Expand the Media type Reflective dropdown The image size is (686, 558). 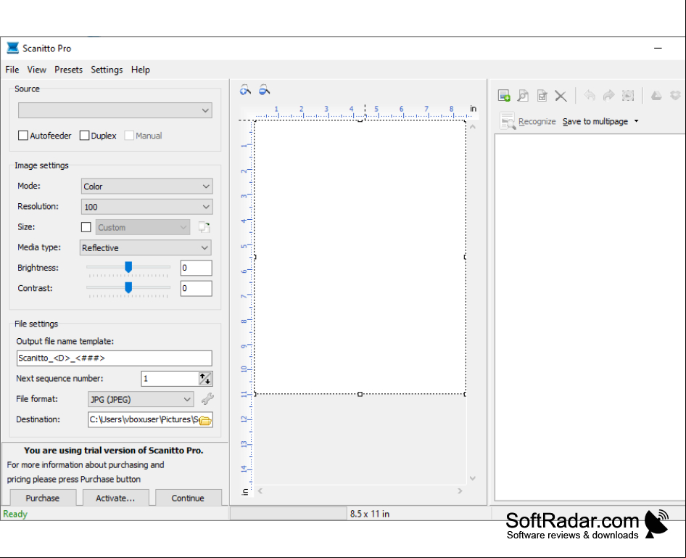pos(145,247)
